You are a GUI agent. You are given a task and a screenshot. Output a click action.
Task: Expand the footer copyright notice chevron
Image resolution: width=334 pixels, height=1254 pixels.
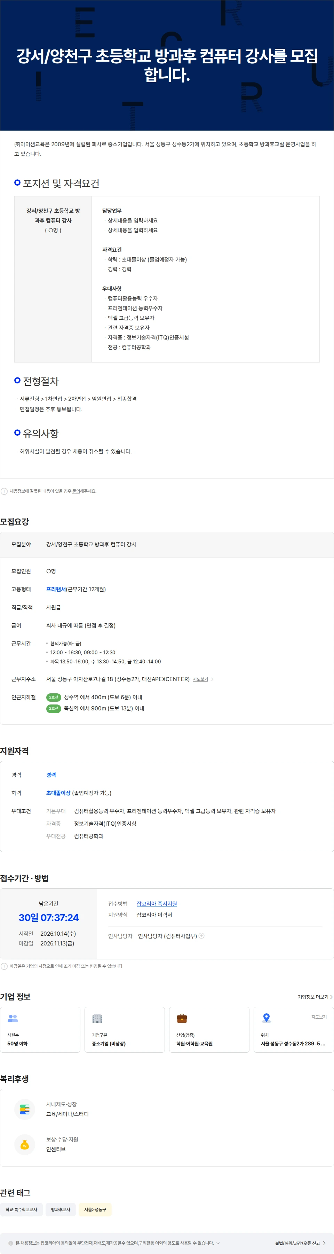click(217, 1243)
